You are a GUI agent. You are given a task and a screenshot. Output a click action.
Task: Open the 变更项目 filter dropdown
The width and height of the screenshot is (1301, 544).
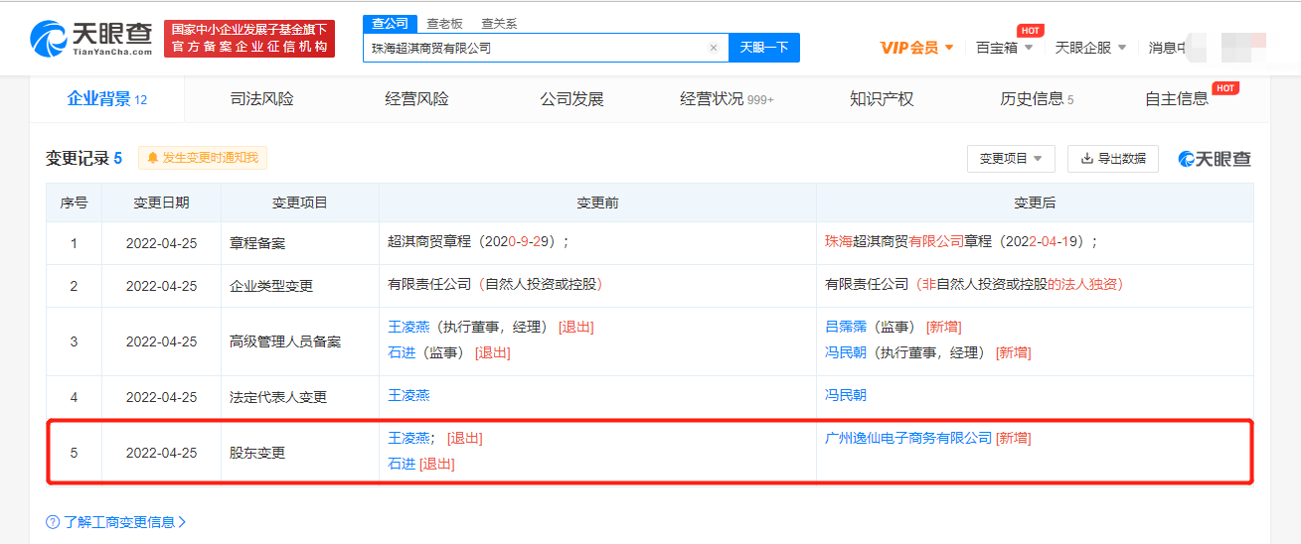point(1011,159)
